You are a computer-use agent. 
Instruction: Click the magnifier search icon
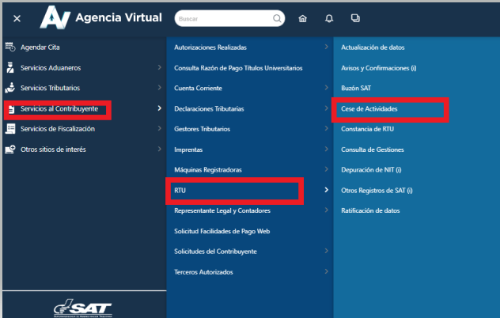[277, 17]
